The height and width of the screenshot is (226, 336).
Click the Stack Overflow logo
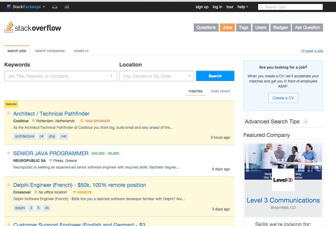pyautogui.click(x=33, y=27)
